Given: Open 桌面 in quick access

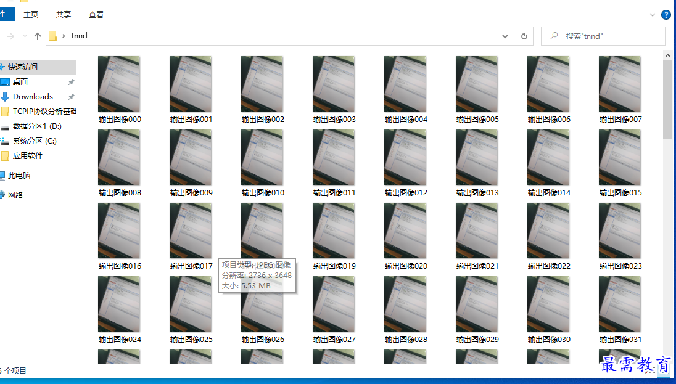Looking at the screenshot, I should tap(20, 81).
